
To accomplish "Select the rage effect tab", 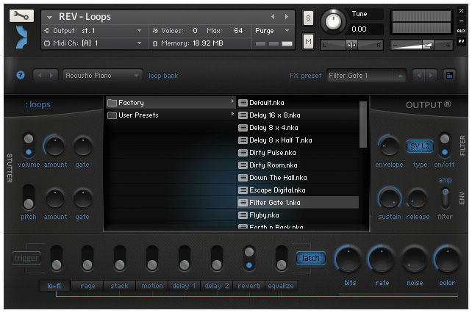I will pyautogui.click(x=87, y=286).
